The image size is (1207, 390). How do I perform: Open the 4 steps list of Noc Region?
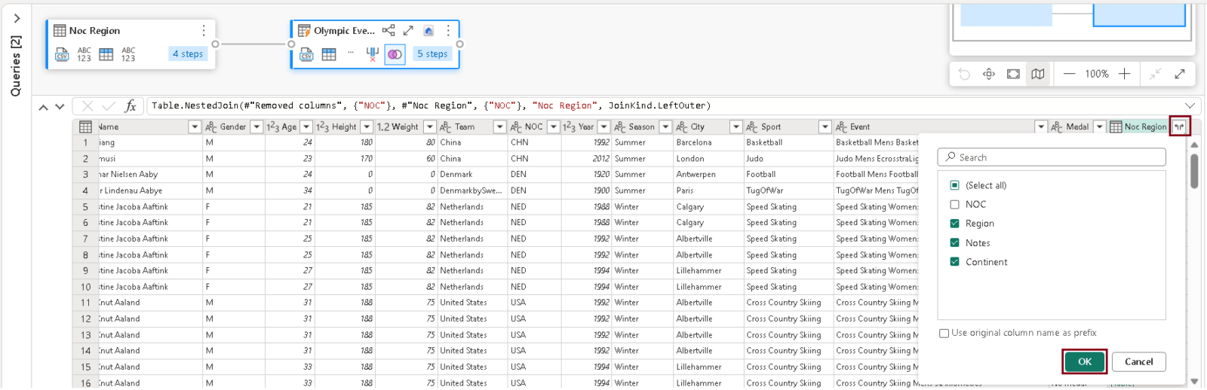click(x=187, y=53)
